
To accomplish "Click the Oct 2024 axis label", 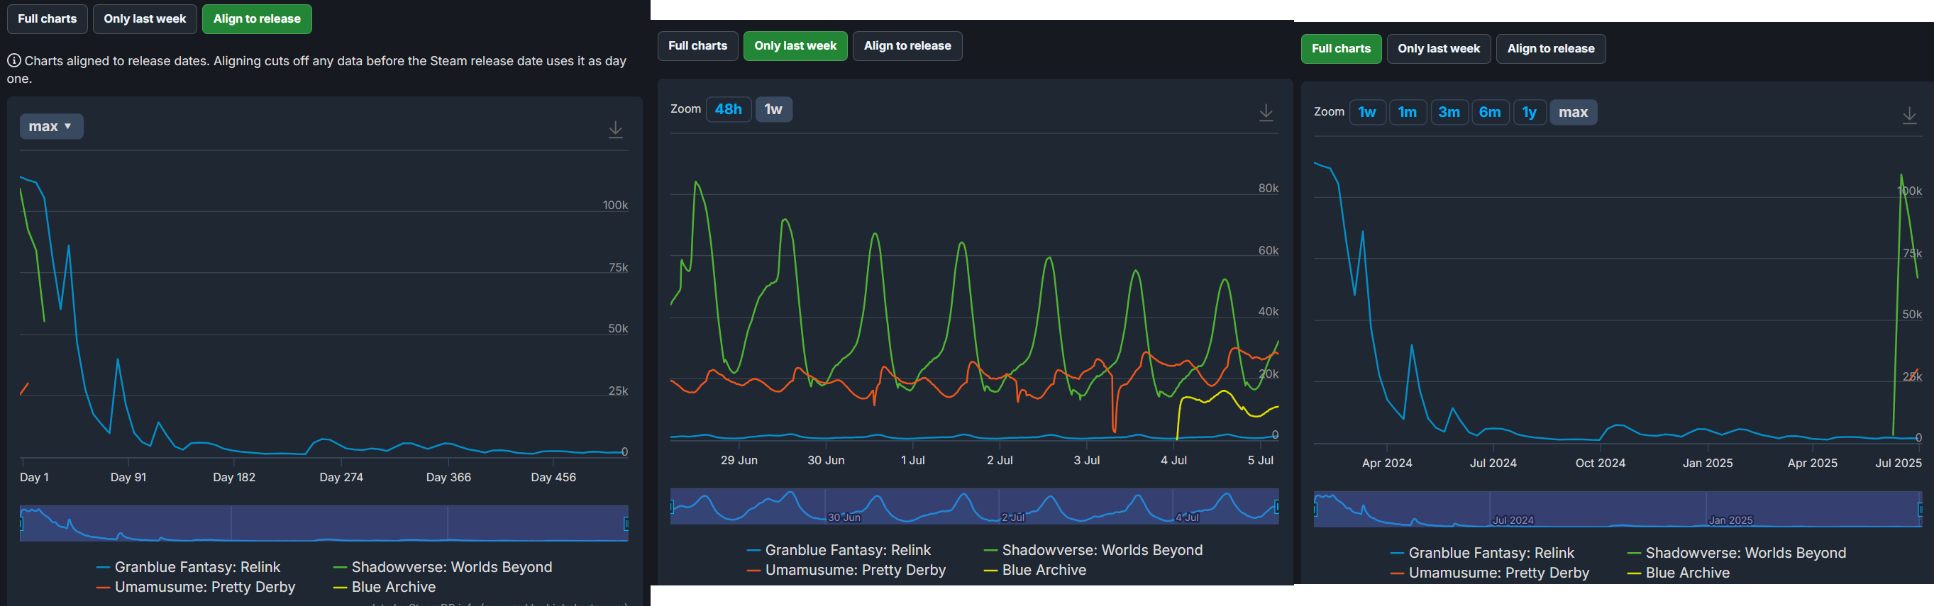I will pos(1600,463).
